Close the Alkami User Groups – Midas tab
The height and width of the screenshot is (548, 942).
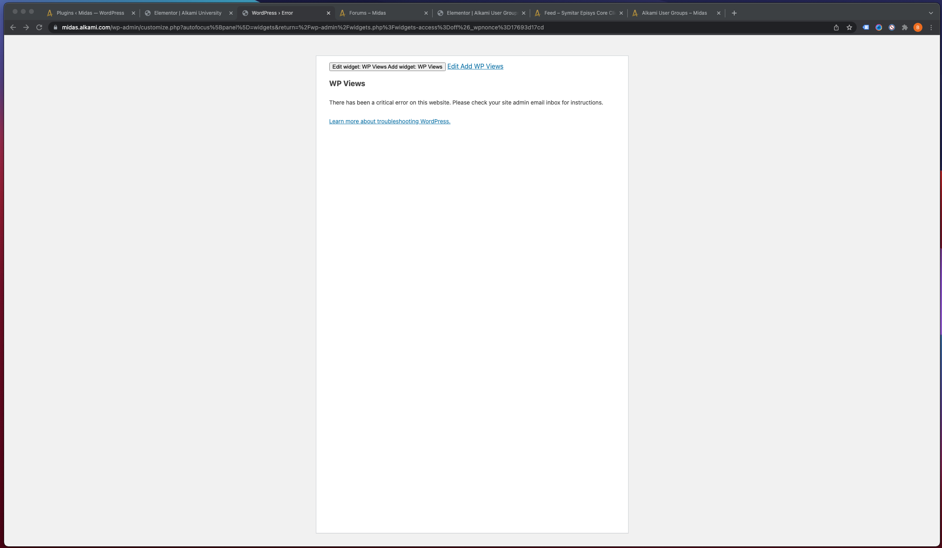(719, 13)
